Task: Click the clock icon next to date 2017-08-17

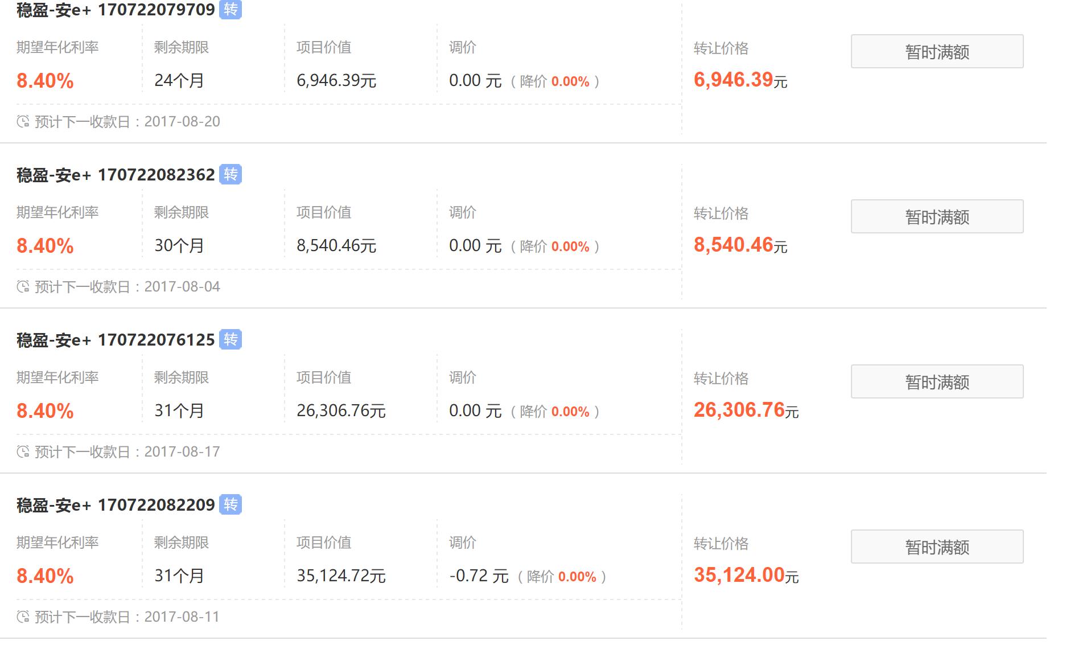Action: pyautogui.click(x=22, y=451)
